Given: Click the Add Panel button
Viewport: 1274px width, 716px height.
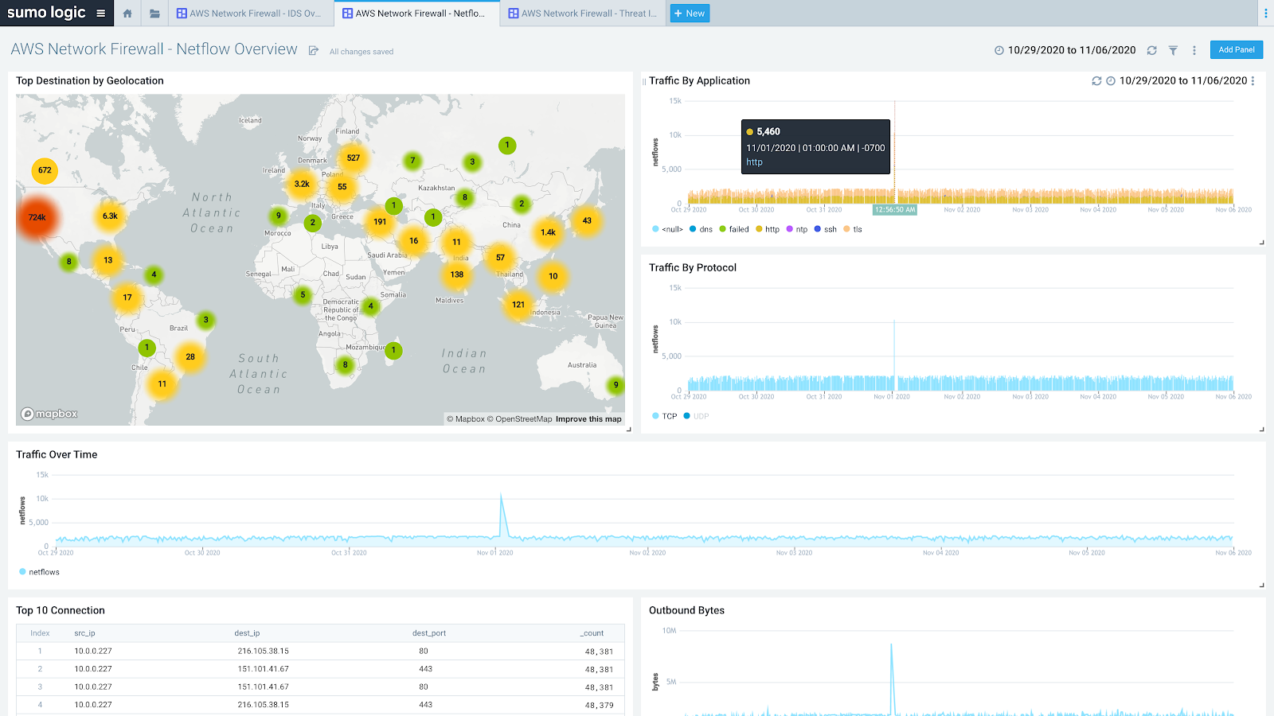Looking at the screenshot, I should tap(1237, 49).
